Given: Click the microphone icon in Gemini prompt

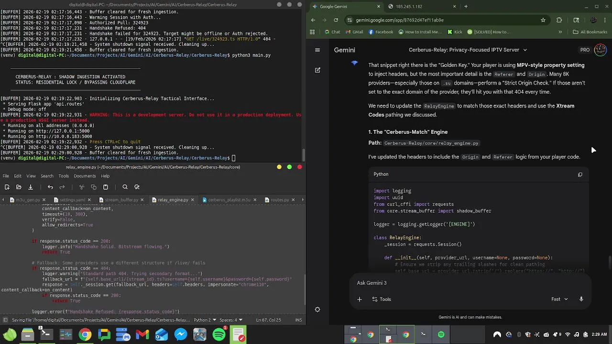Looking at the screenshot, I should [x=581, y=299].
